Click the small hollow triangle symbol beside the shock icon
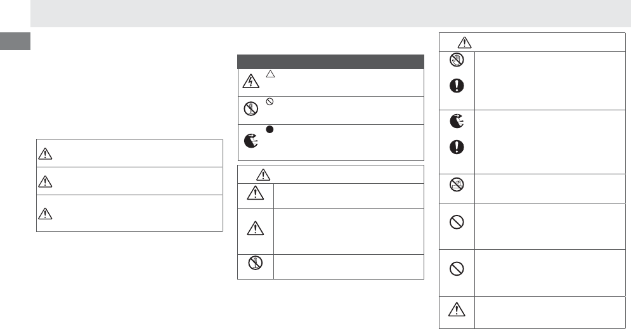The height and width of the screenshot is (329, 631). [270, 74]
